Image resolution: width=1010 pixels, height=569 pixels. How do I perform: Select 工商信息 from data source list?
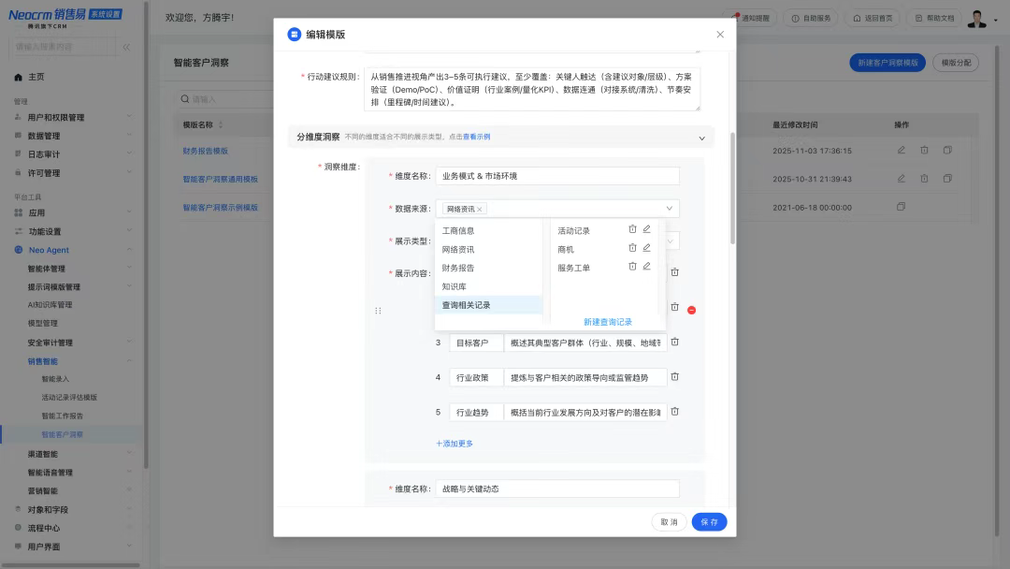coord(458,230)
